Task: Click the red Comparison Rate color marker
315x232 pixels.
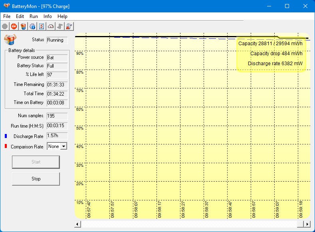Action: coord(6,146)
